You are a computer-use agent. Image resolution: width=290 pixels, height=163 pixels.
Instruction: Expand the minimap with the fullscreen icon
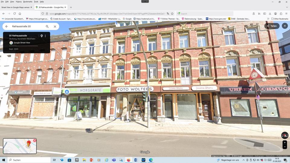pos(6,151)
